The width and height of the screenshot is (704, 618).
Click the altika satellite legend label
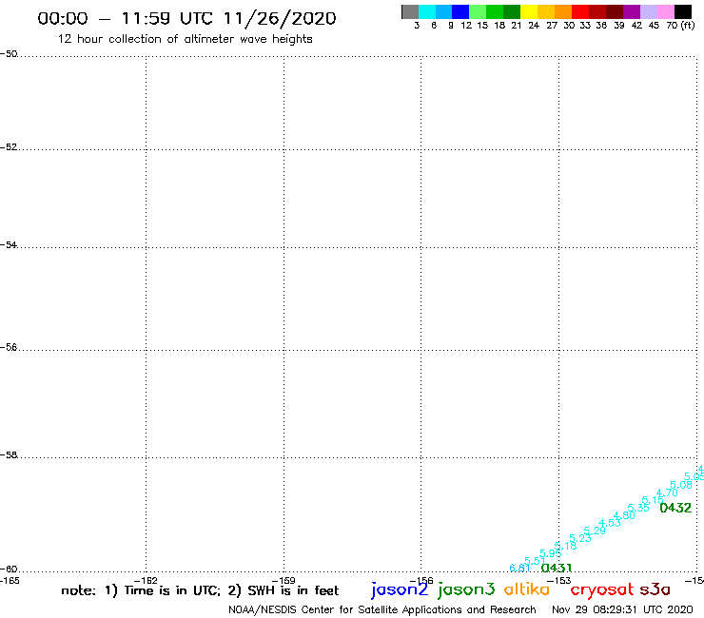coord(527,589)
